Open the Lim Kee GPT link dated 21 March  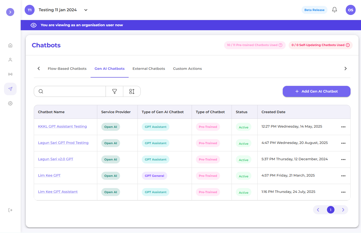(x=49, y=175)
